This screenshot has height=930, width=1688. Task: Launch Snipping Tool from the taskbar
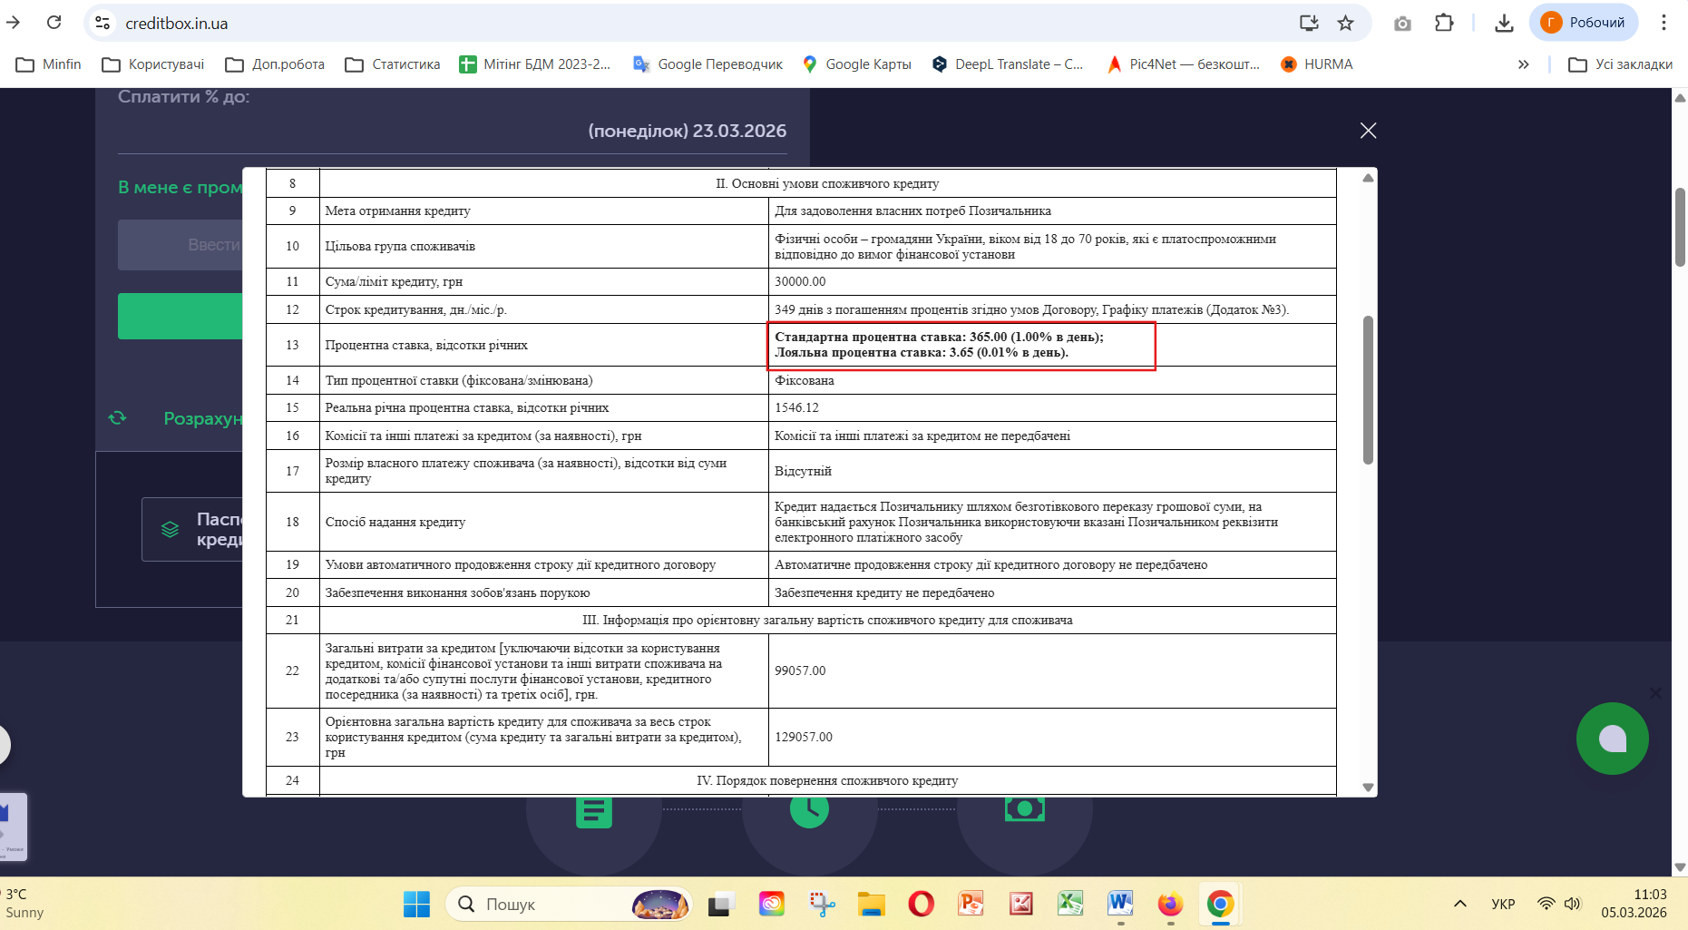pyautogui.click(x=823, y=904)
